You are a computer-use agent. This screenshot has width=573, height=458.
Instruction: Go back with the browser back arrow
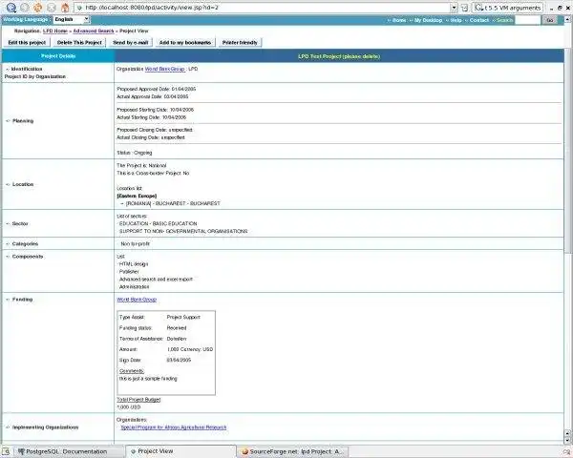(11, 7)
